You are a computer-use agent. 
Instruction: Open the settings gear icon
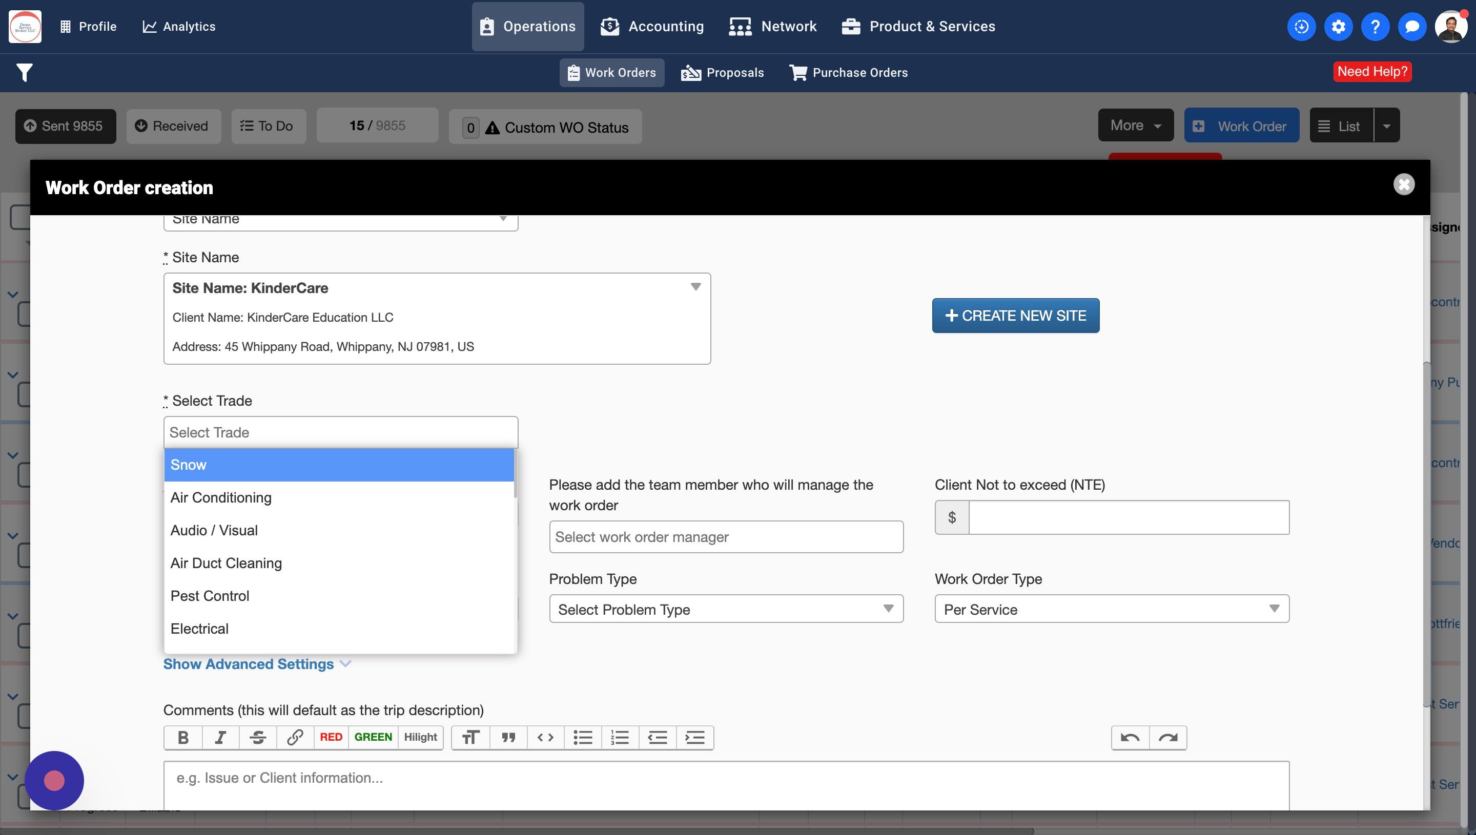pyautogui.click(x=1338, y=26)
